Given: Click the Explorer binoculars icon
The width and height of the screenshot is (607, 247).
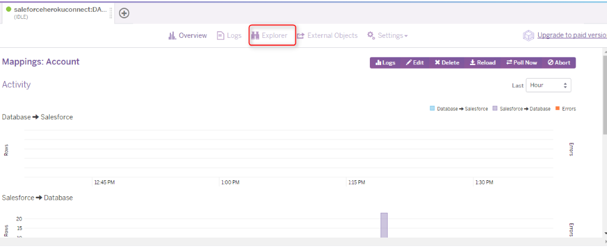Looking at the screenshot, I should 255,35.
